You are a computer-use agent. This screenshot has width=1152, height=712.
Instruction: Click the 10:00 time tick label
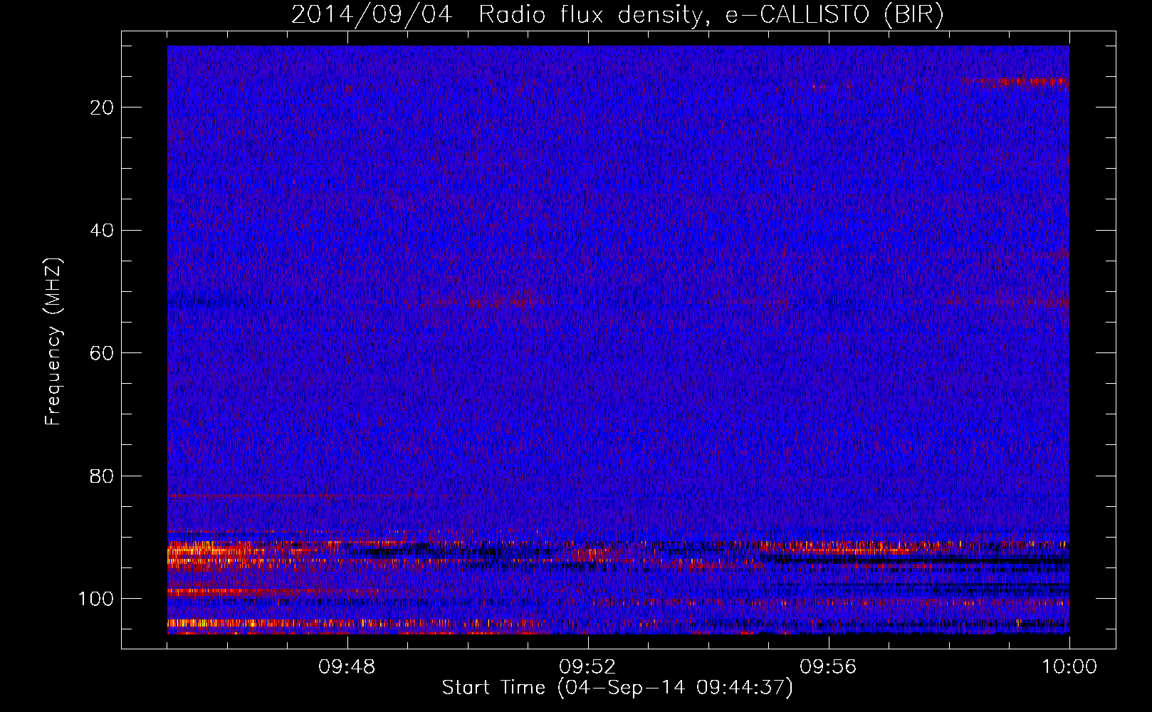tap(1069, 667)
